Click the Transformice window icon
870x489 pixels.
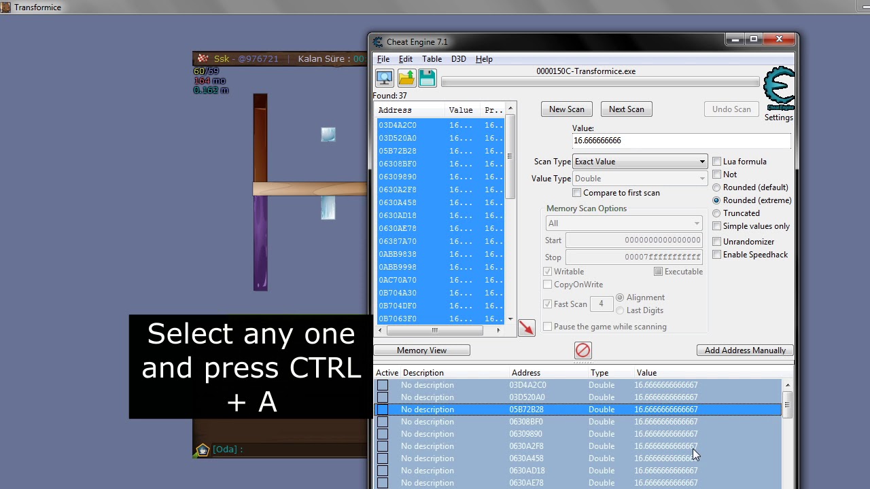pos(5,7)
